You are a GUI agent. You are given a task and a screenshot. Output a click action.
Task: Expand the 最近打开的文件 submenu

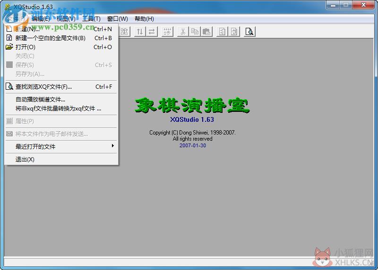click(61, 146)
